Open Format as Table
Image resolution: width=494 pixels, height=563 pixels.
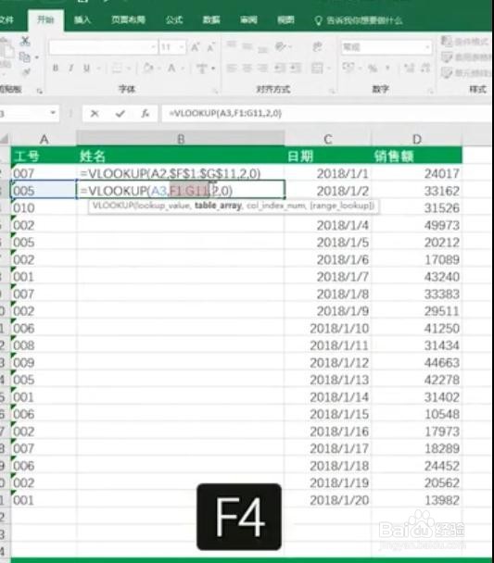click(466, 56)
